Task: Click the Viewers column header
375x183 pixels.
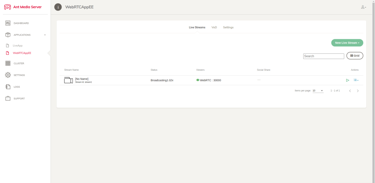Action: 200,70
